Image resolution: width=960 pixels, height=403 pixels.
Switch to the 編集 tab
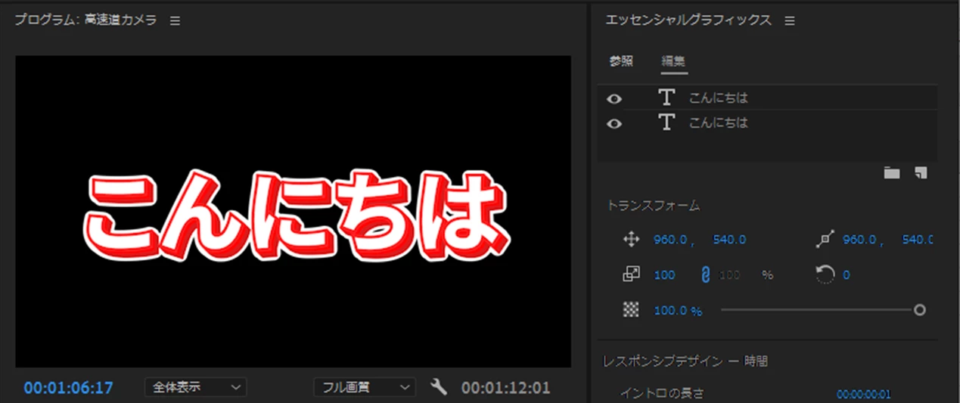tap(673, 62)
